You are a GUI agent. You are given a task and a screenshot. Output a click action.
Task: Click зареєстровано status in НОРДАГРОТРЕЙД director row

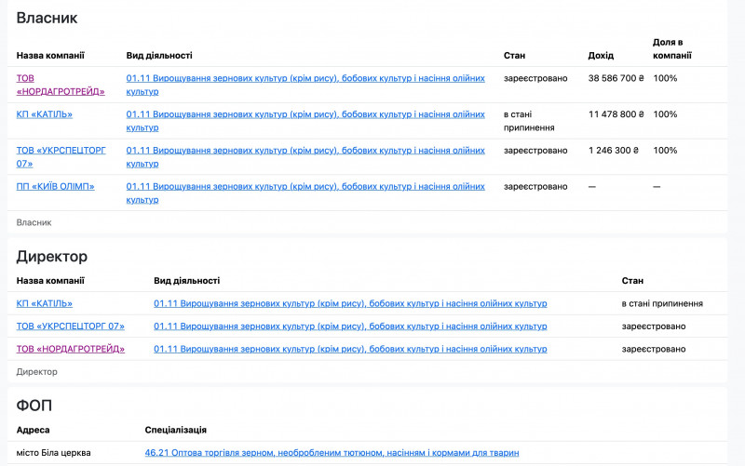click(654, 349)
